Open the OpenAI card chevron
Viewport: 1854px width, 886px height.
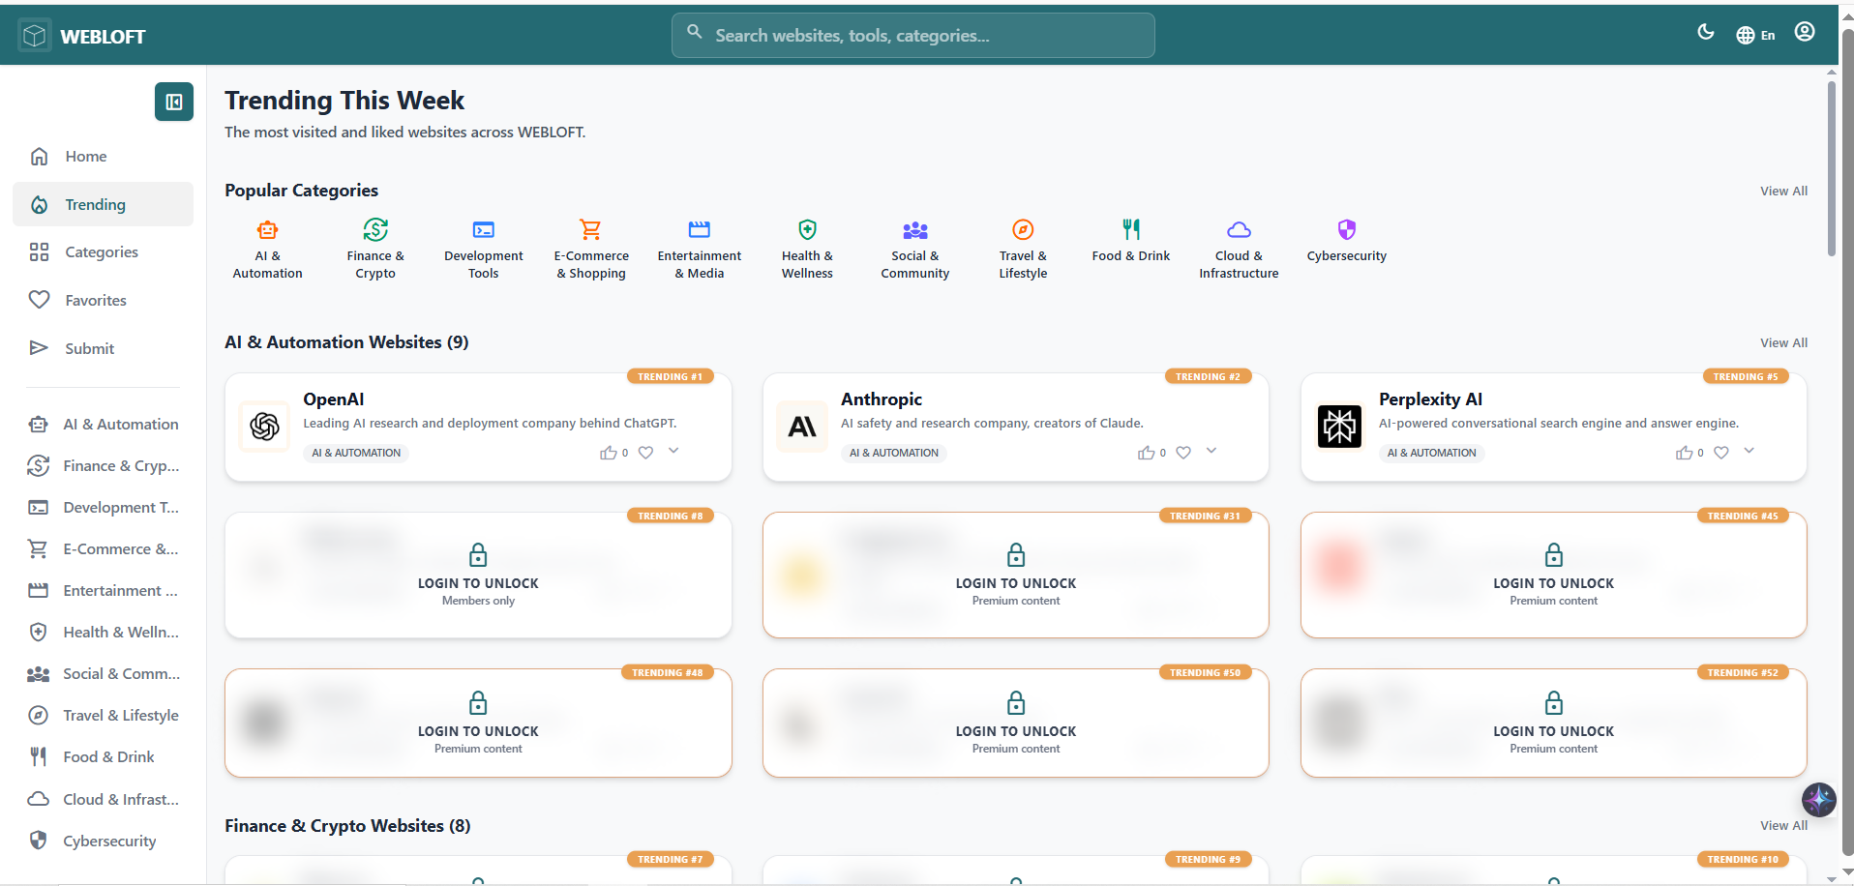click(674, 451)
